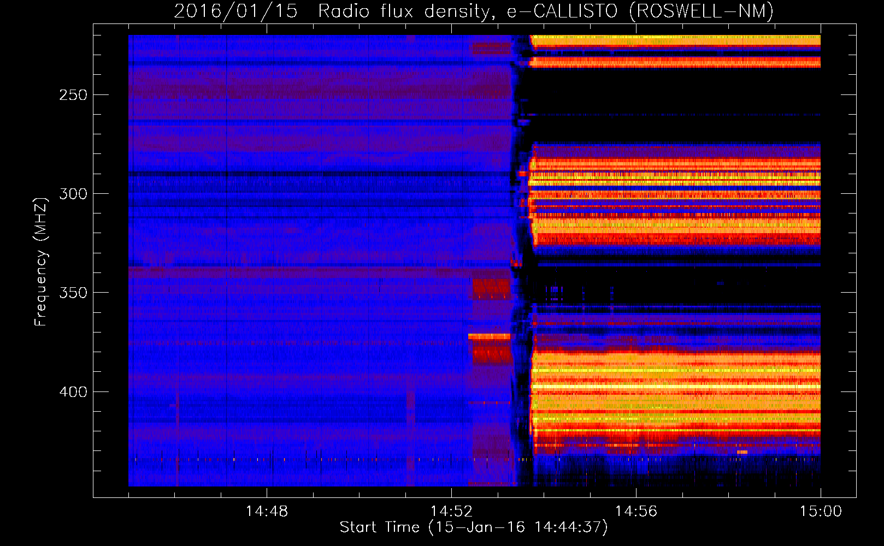
Task: Click the 400 frequency tick label
Action: tap(73, 392)
